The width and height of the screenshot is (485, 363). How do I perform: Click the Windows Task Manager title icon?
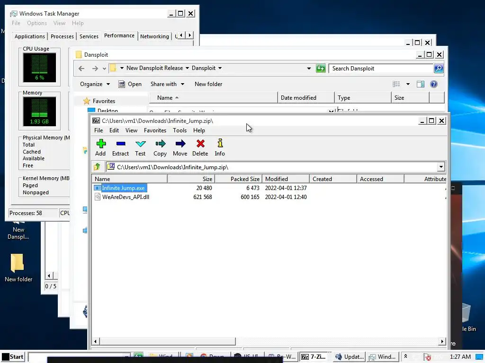click(x=13, y=14)
